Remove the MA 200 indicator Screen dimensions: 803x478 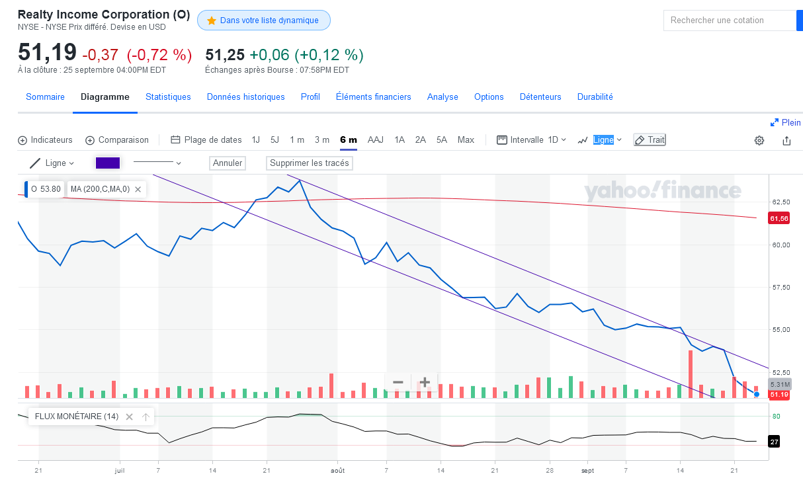click(x=138, y=189)
